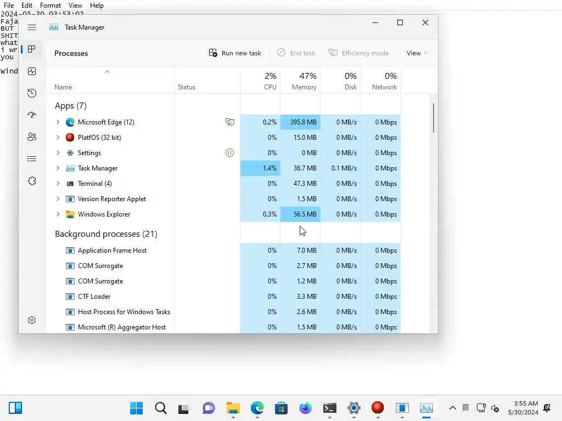This screenshot has width=562, height=421.
Task: Open Settings gear on the taskbar
Action: [x=354, y=408]
